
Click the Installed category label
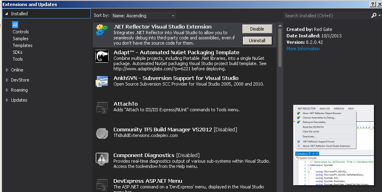(19, 14)
